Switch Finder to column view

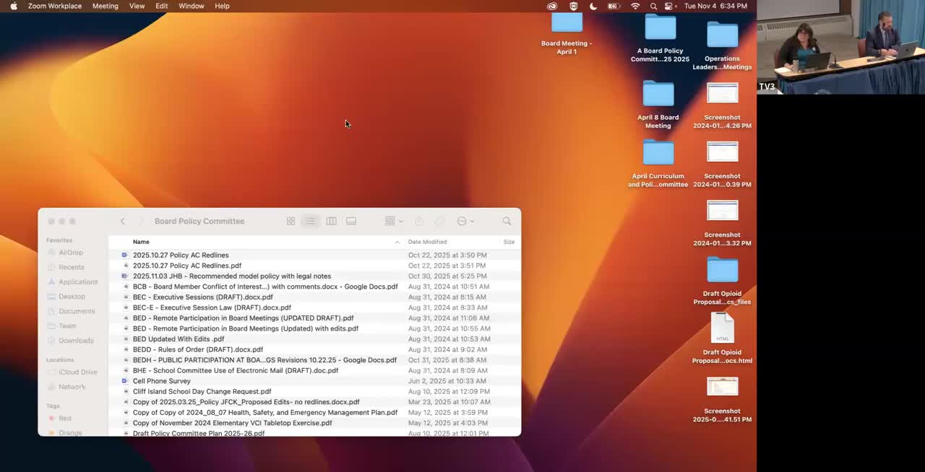331,221
